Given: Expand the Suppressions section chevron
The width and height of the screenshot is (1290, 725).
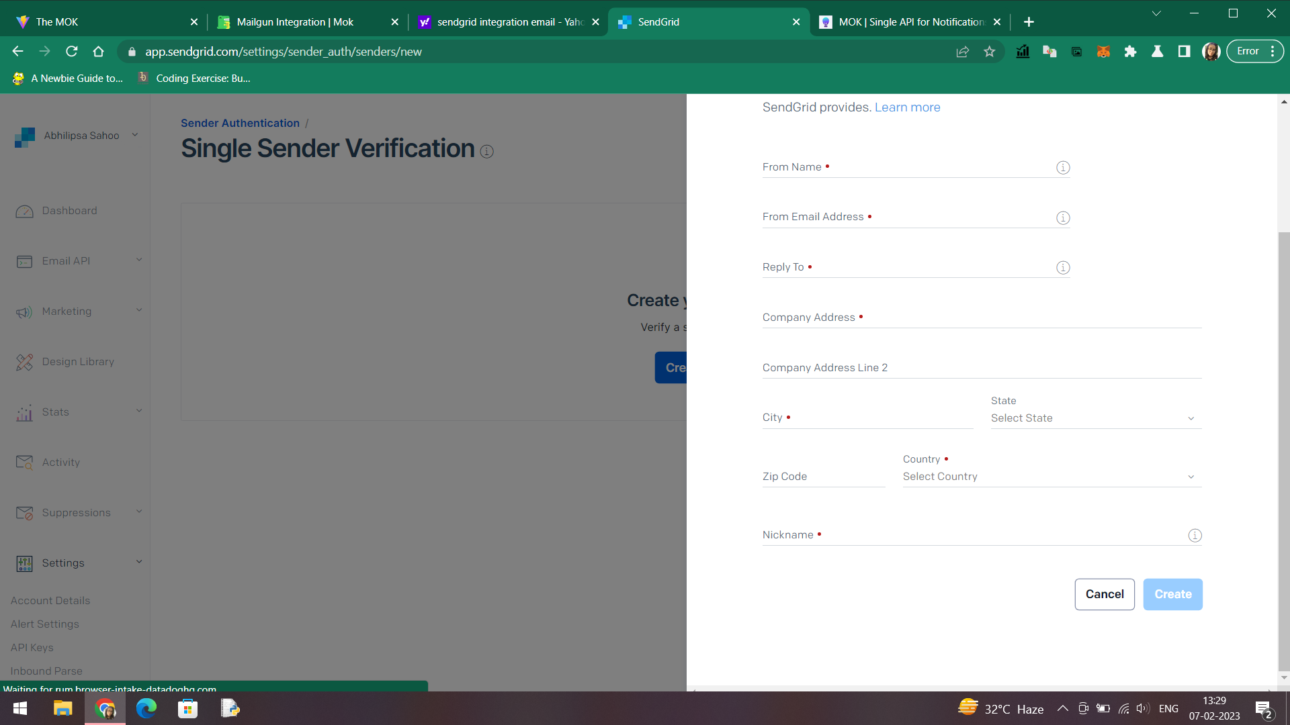Looking at the screenshot, I should tap(139, 512).
